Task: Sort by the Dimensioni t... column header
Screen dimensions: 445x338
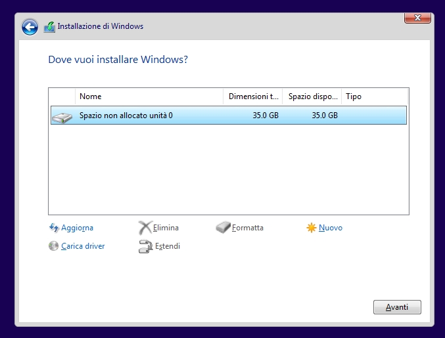Action: [253, 96]
